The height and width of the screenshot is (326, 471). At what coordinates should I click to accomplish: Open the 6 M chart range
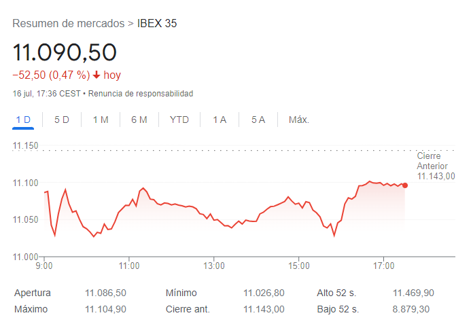tap(139, 120)
